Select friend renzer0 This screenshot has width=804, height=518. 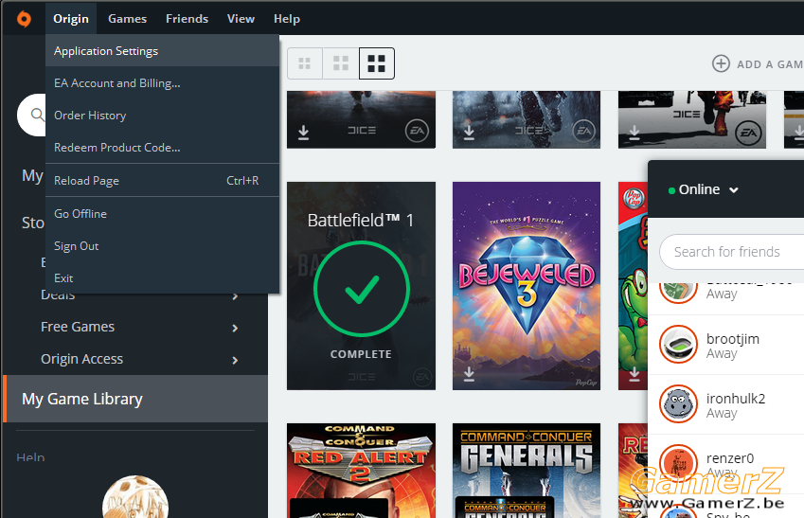[x=726, y=464]
